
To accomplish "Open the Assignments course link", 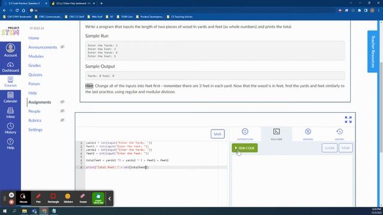I will (x=39, y=102).
